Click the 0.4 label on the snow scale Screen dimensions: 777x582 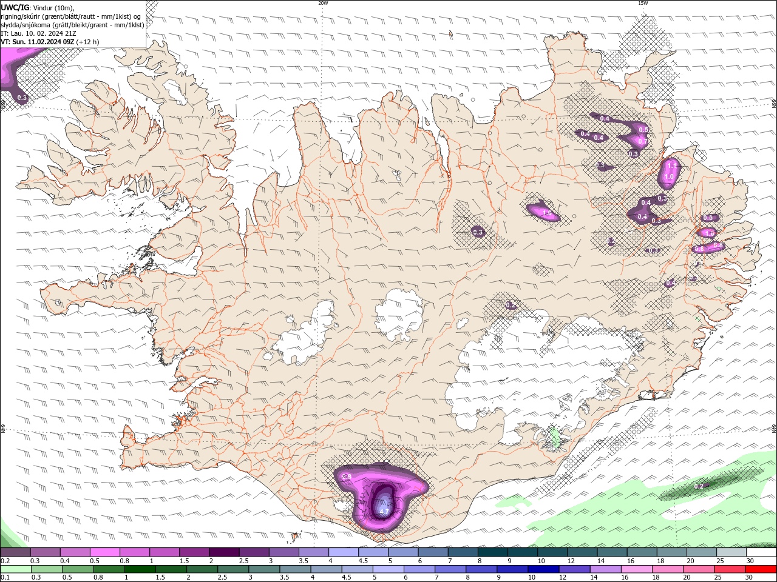(65, 561)
